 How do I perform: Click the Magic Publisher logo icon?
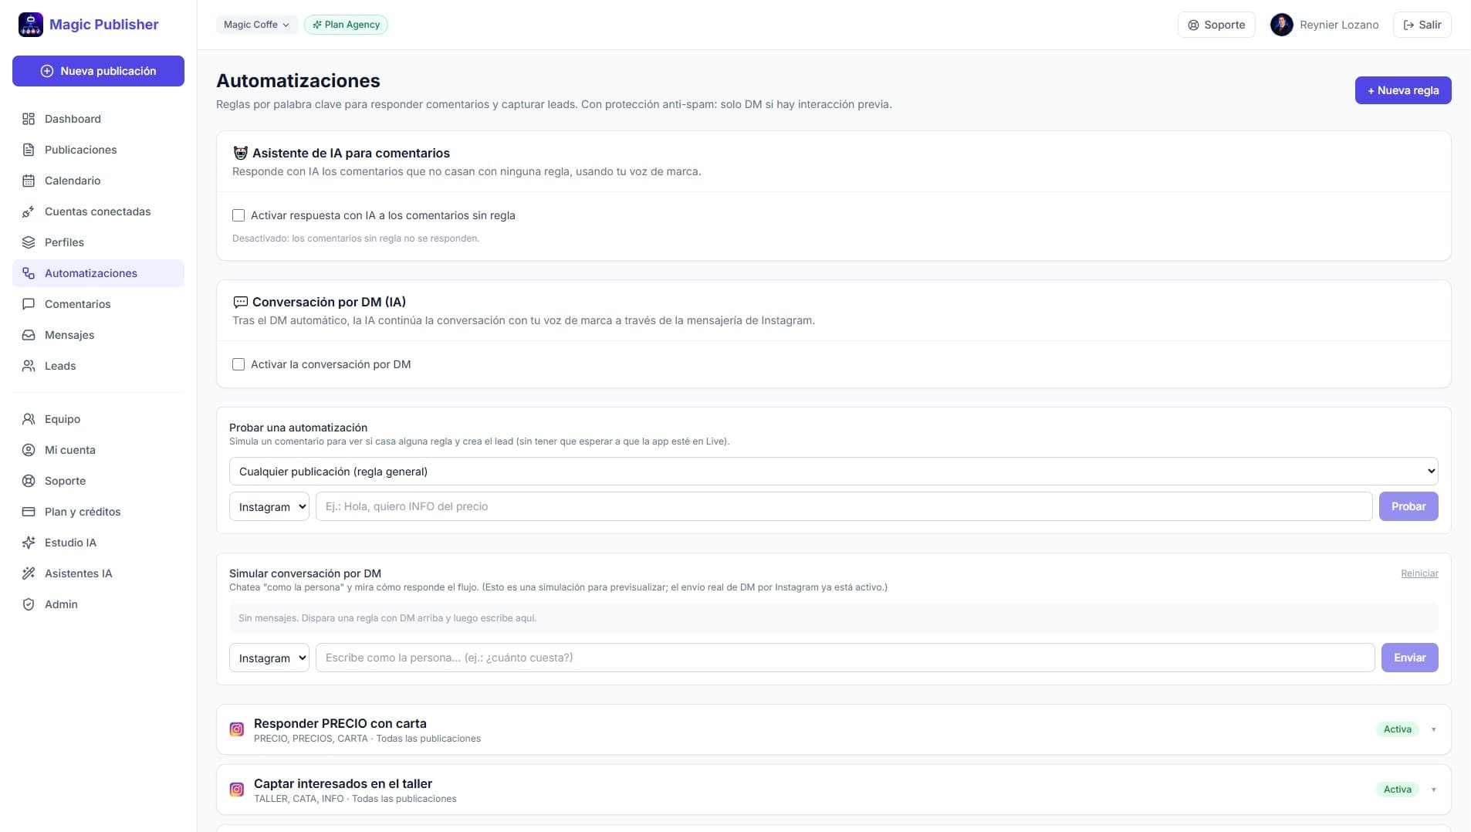click(31, 25)
